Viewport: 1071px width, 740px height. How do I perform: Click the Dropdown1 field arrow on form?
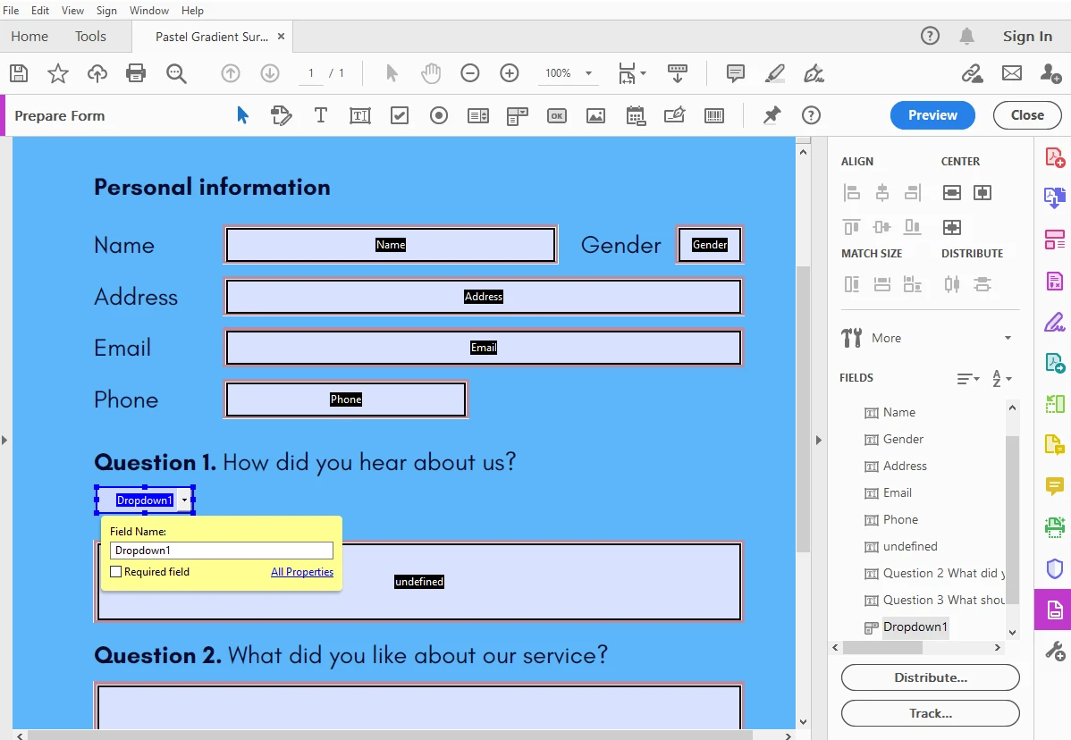(x=184, y=500)
